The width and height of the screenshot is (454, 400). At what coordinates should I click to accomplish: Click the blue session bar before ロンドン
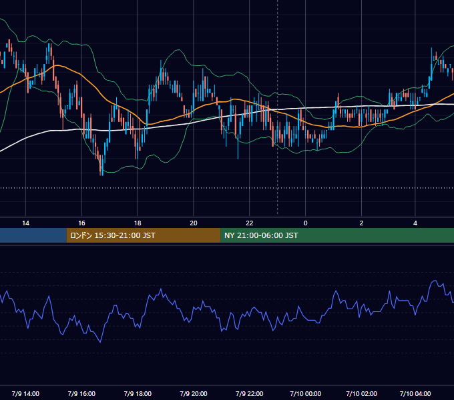pos(33,235)
